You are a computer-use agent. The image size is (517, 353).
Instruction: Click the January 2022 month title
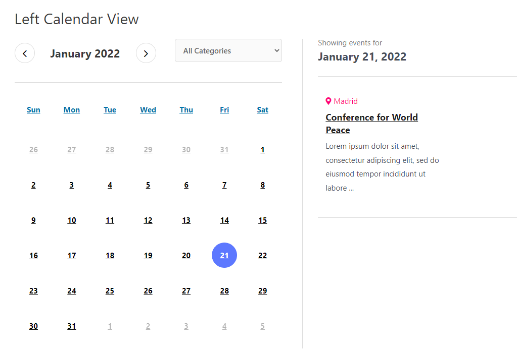(x=85, y=53)
